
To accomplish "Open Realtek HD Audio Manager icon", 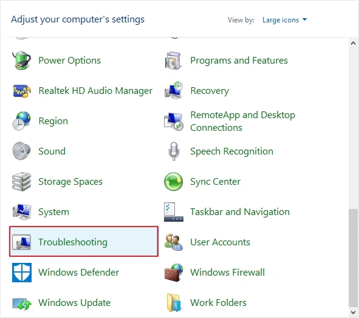I will 21,91.
